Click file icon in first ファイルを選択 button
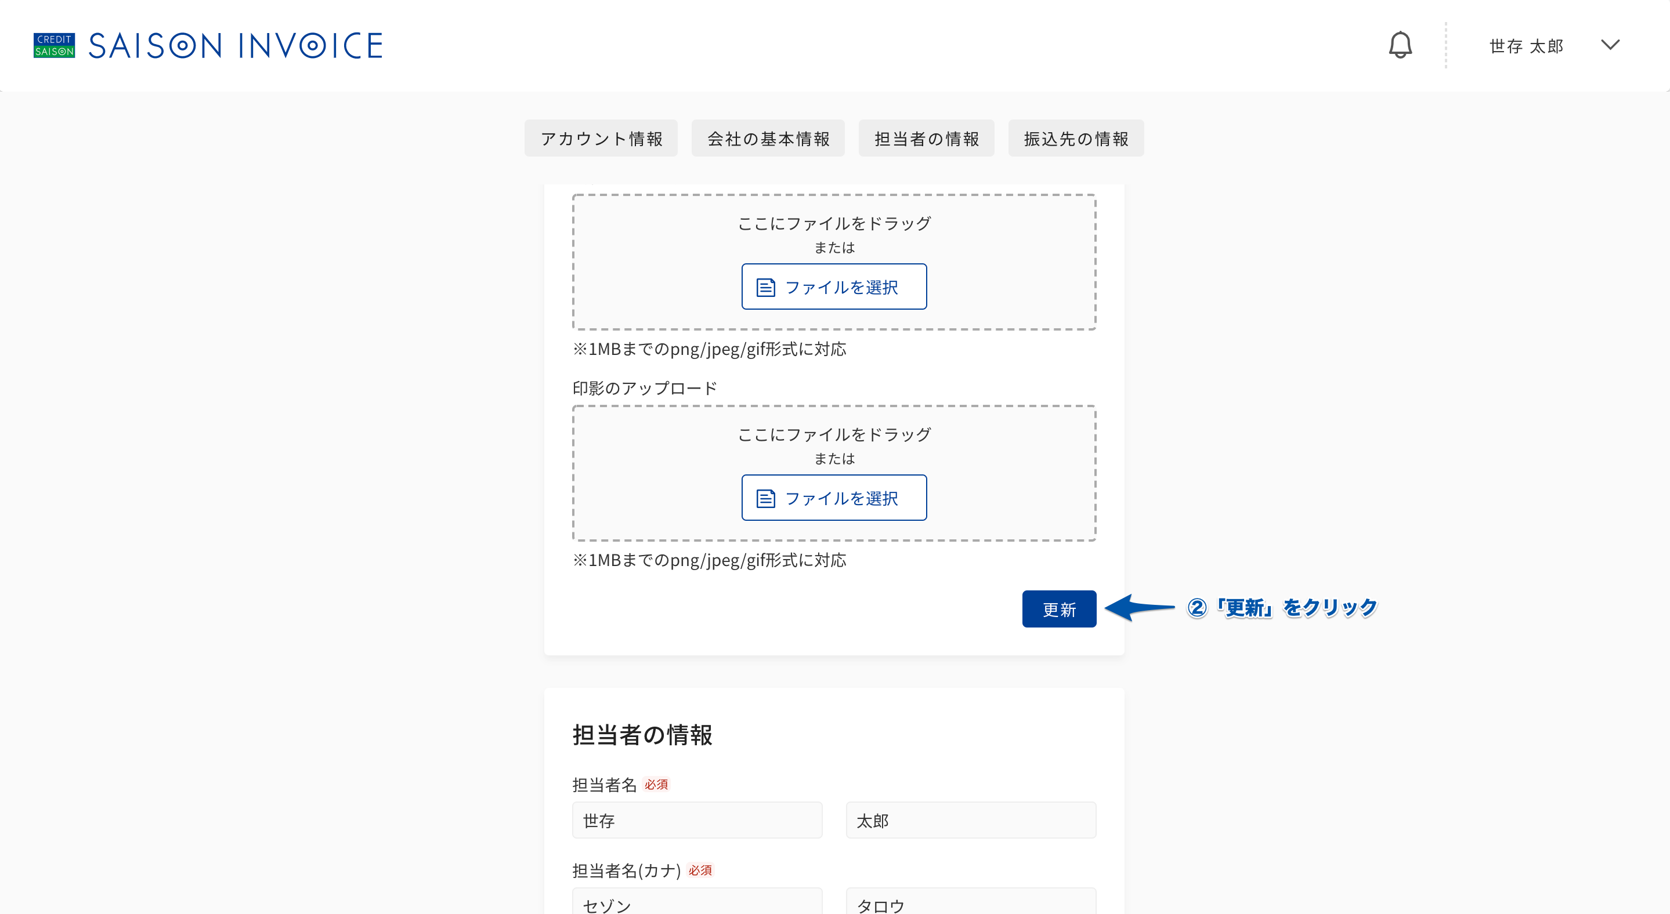Screen dimensions: 1670x914 [765, 287]
